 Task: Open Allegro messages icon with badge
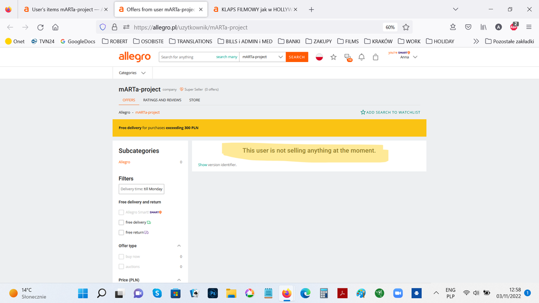(x=348, y=57)
